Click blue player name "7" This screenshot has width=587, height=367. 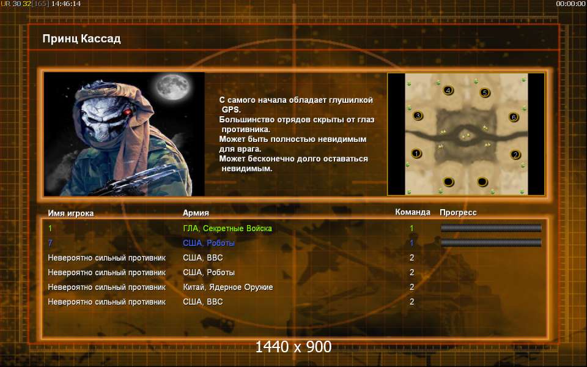[50, 243]
